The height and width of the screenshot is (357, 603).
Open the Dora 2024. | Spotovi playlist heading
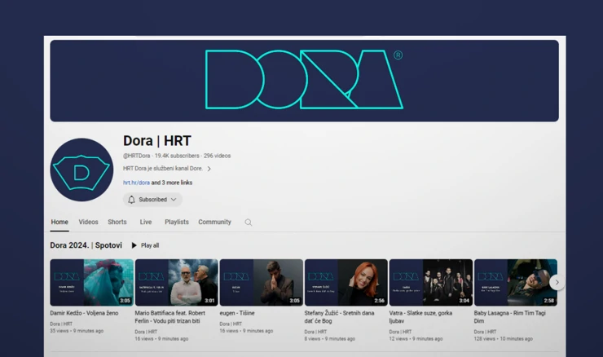(x=86, y=245)
